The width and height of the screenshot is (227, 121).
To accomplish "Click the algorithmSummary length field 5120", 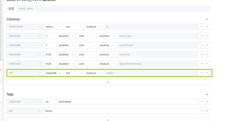I will [50, 64].
